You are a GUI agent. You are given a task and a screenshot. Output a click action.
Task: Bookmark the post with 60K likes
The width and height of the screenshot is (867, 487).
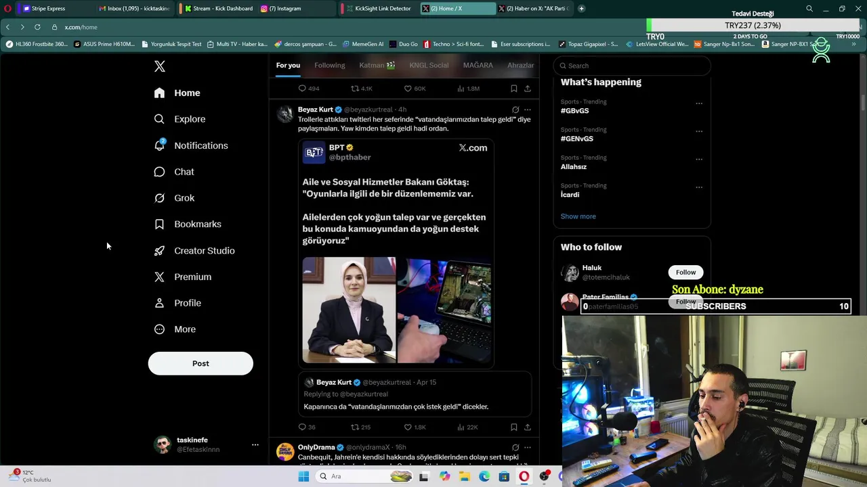[x=514, y=89]
